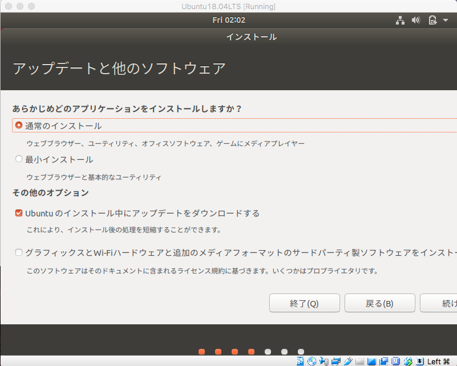The width and height of the screenshot is (457, 366).
Task: Click the VirtualBox mouse integration icon
Action: [x=408, y=361]
